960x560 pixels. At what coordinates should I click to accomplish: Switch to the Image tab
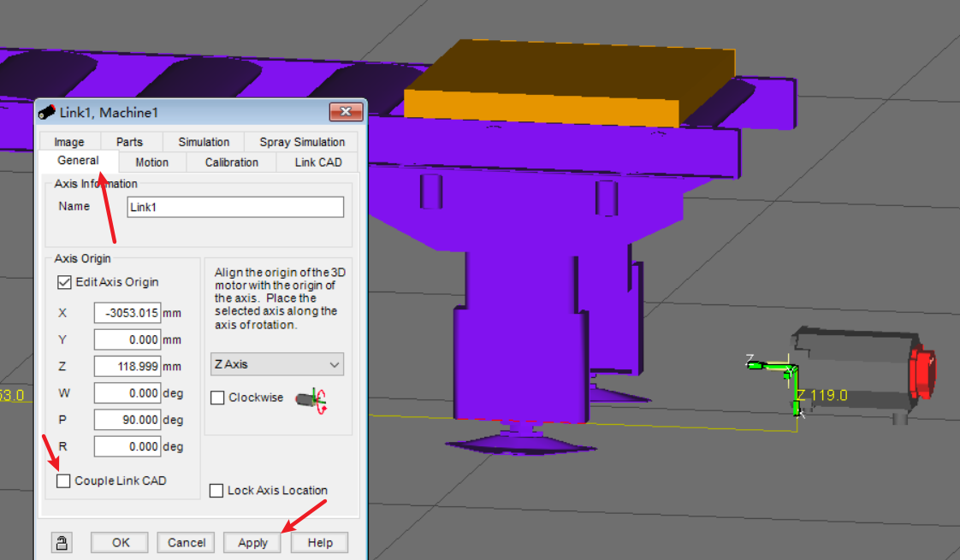tap(69, 142)
